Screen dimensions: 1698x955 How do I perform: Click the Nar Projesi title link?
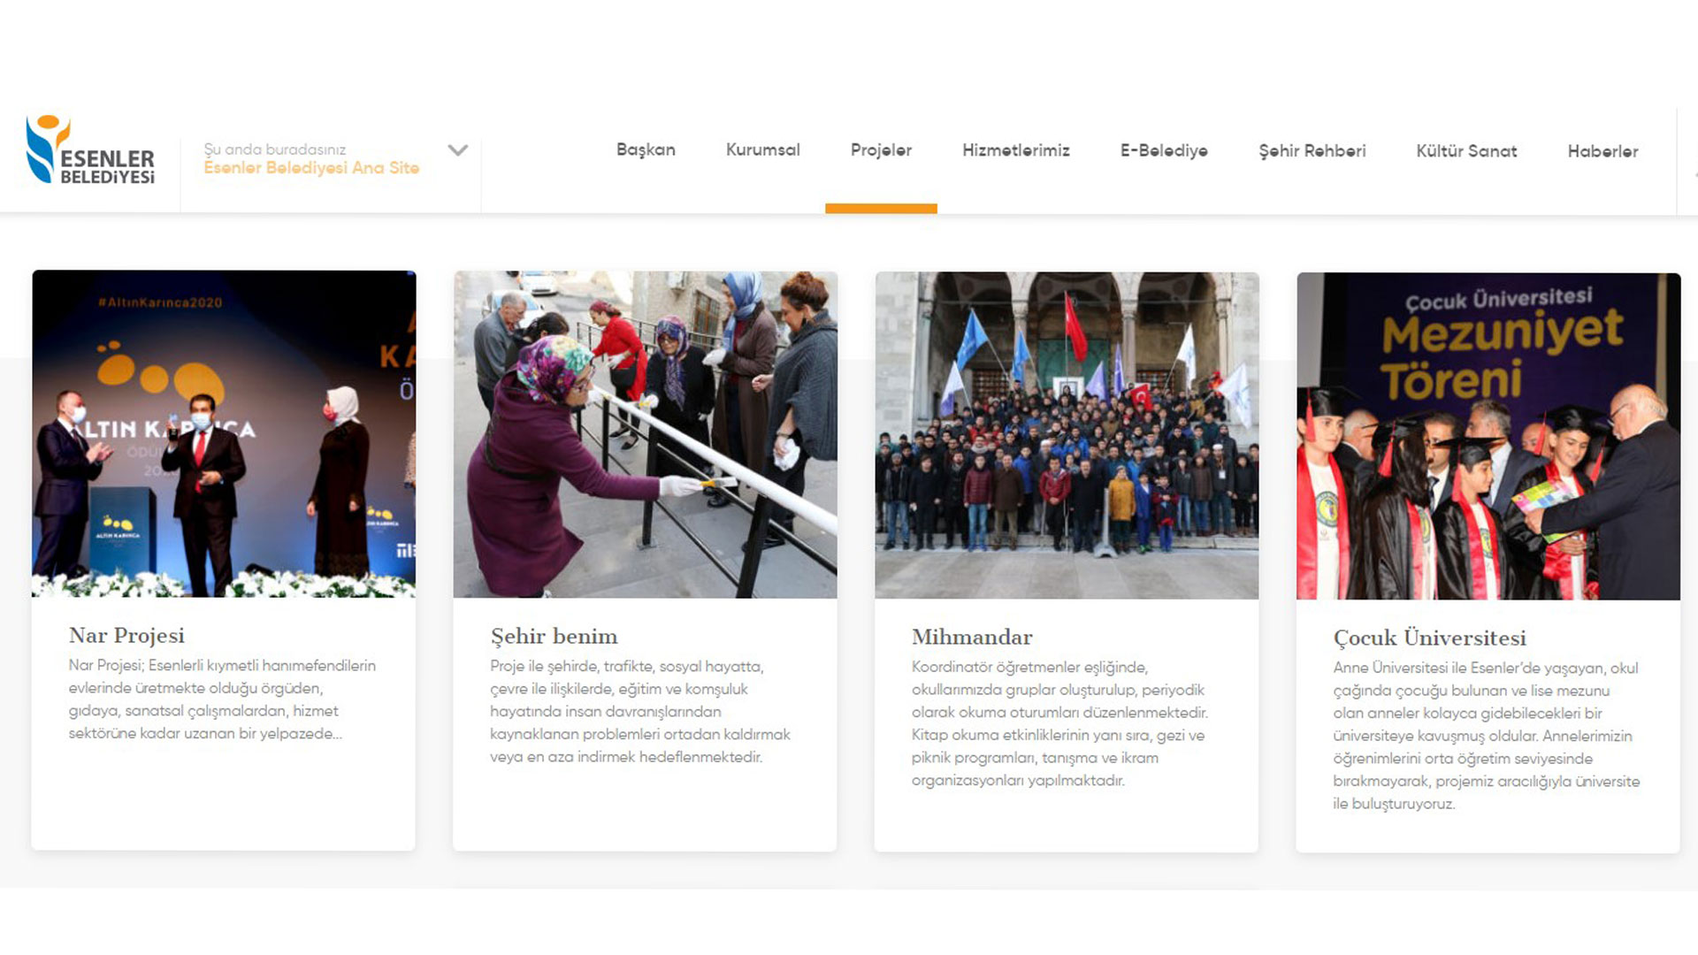pyautogui.click(x=126, y=635)
